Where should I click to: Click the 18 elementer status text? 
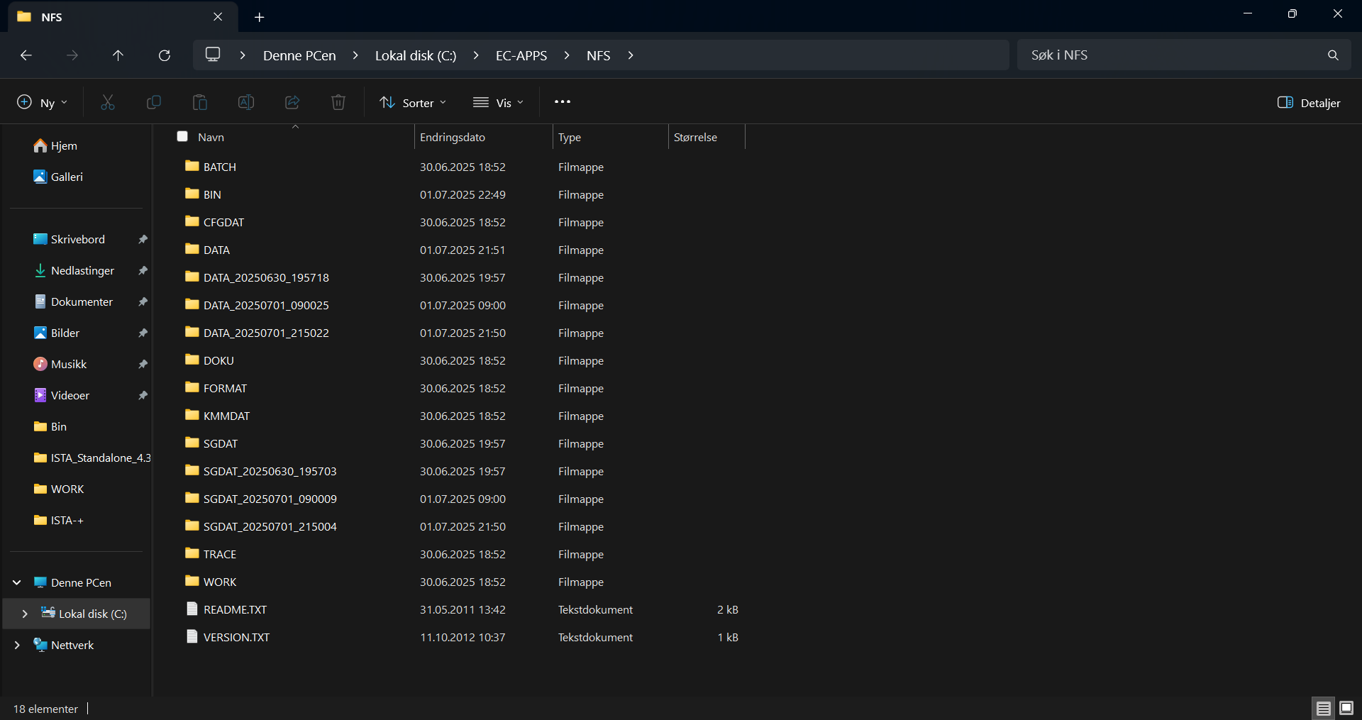[x=45, y=709]
